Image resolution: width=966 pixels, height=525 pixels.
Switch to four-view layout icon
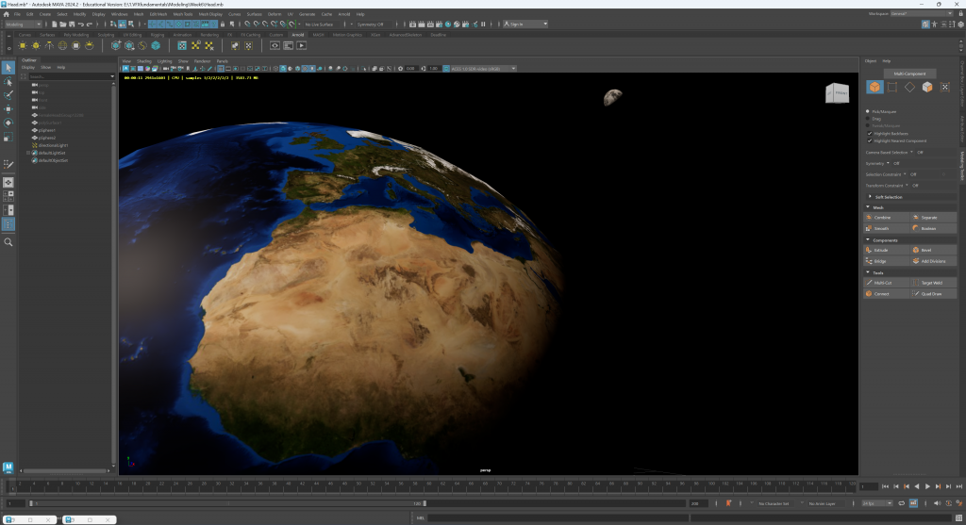pyautogui.click(x=8, y=196)
